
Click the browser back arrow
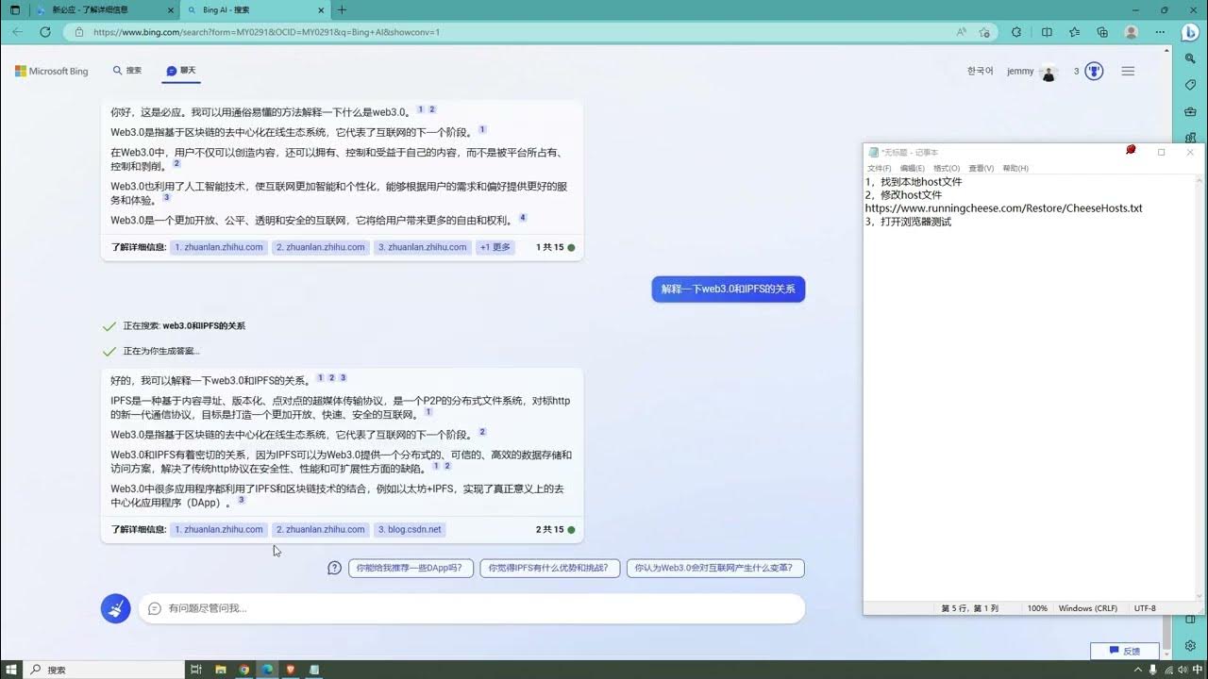(17, 31)
